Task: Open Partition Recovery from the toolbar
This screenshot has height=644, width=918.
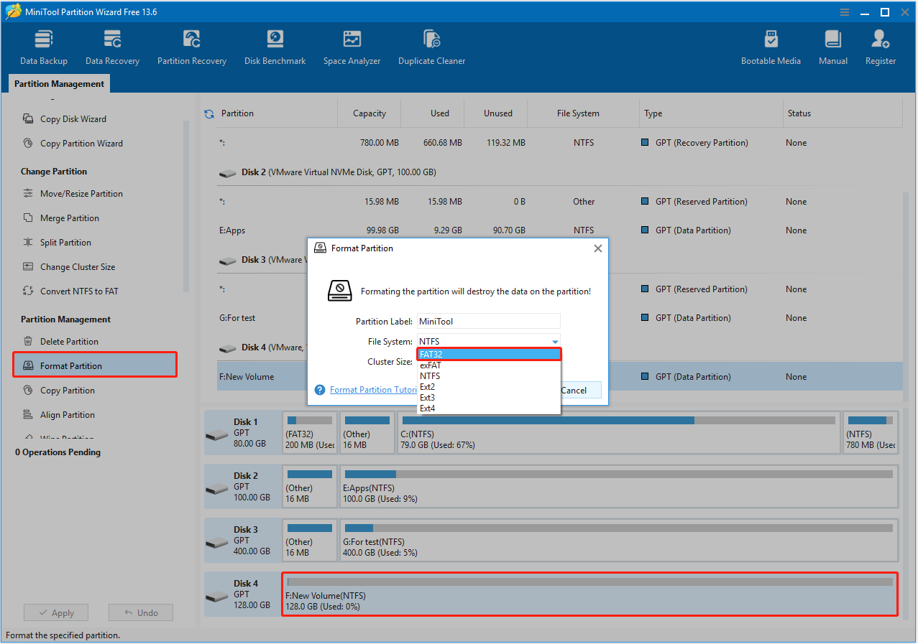Action: tap(192, 47)
